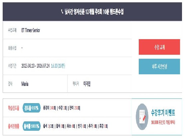
Task: Click the 출석률 100.0% attendance badge
Action: (32, 126)
